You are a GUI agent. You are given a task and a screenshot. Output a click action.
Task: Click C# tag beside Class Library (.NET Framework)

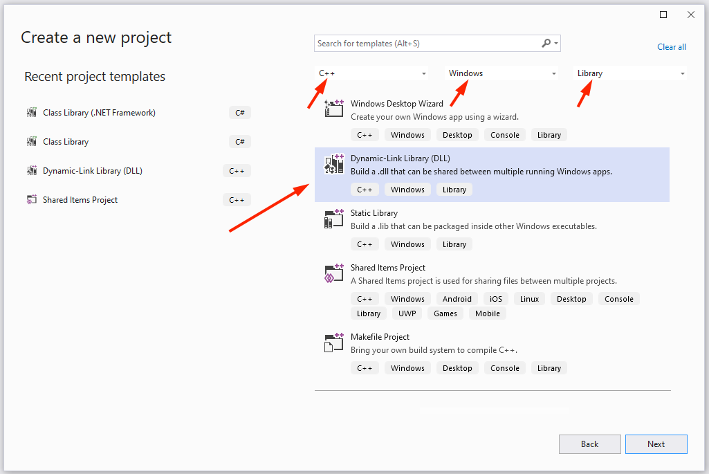coord(239,113)
